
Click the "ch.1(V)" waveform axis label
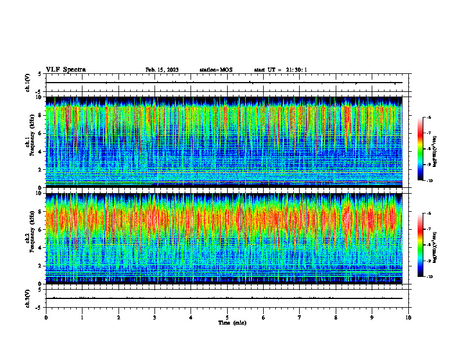tap(28, 83)
